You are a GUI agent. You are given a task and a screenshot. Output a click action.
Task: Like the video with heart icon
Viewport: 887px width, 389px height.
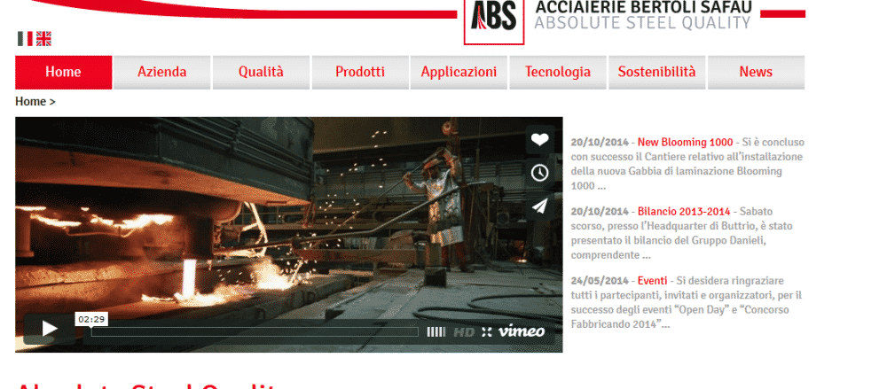pos(539,140)
